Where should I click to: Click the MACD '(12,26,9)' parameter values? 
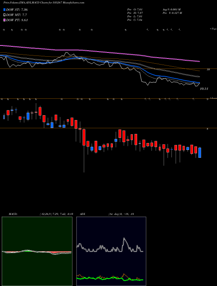pyautogui.click(x=56, y=214)
